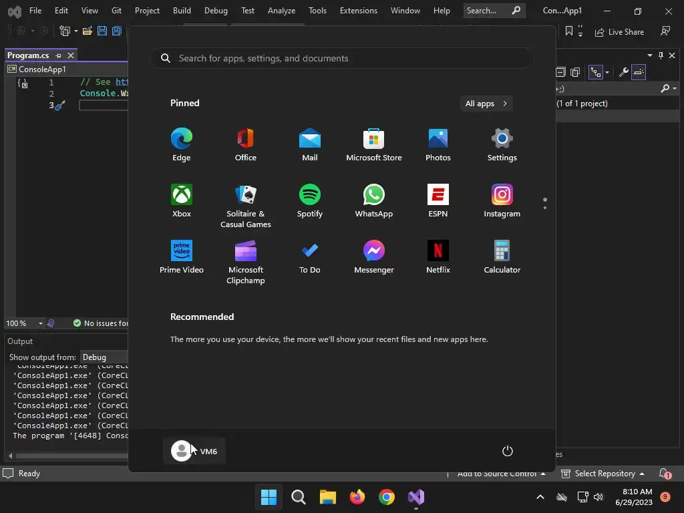Toggle pin on Program.cs tab
The image size is (684, 513).
(58, 55)
